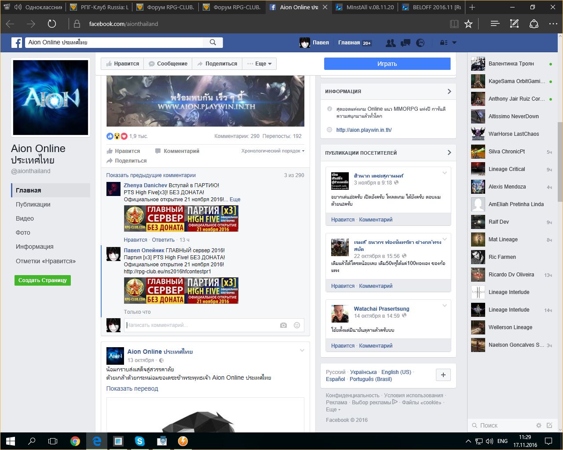Open Хронологический порядок sort dropdown
563x450 pixels.
point(273,151)
